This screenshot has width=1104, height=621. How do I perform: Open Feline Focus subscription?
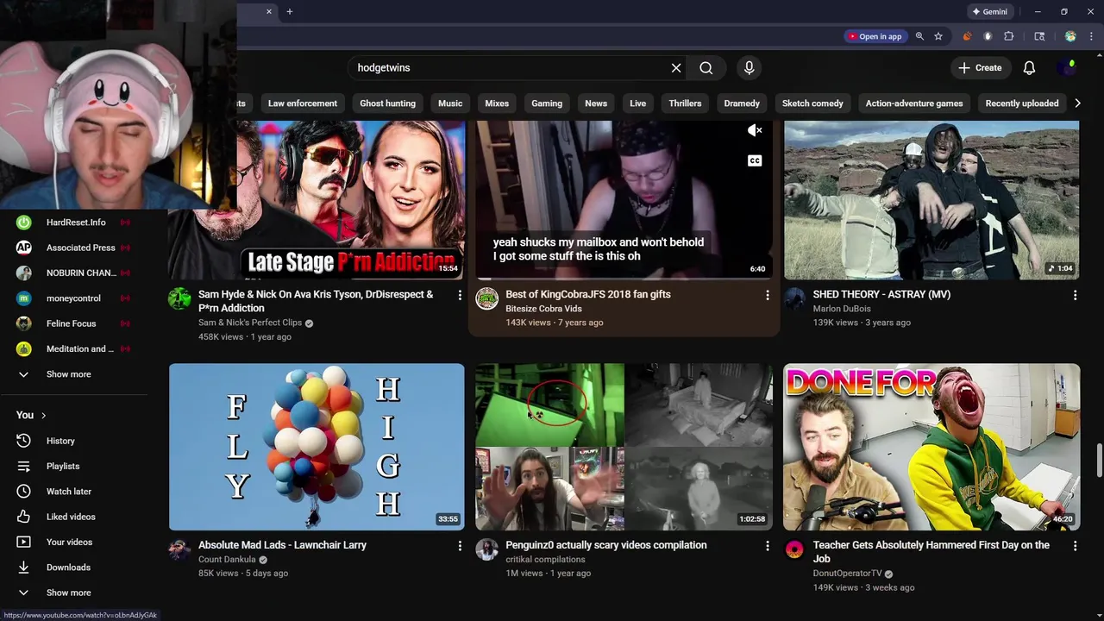pos(73,323)
